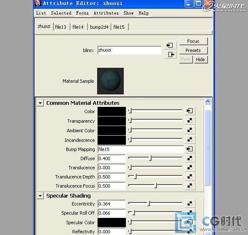Open the Ambient Color swatch

point(112,131)
